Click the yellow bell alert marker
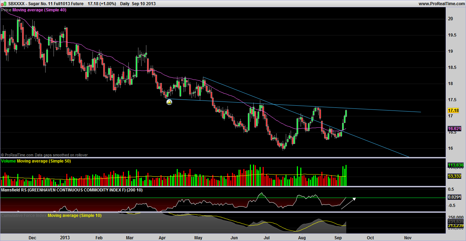The width and height of the screenshot is (466, 241). tap(169, 102)
